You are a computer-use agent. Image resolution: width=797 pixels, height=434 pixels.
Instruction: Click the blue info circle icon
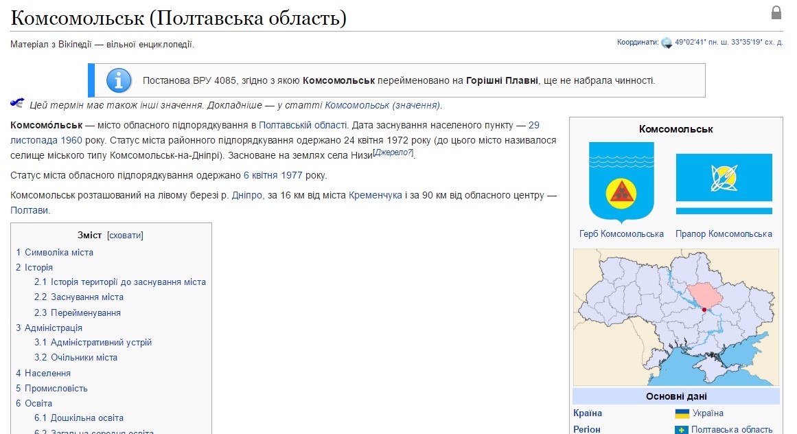point(119,80)
